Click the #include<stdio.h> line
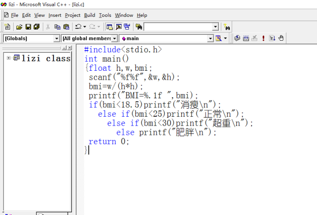Viewport: 317px width, 215px height. (123, 50)
